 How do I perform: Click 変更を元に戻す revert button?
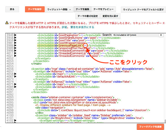click(x=110, y=16)
